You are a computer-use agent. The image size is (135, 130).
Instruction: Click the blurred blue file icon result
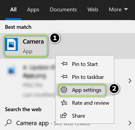pyautogui.click(x=11, y=70)
